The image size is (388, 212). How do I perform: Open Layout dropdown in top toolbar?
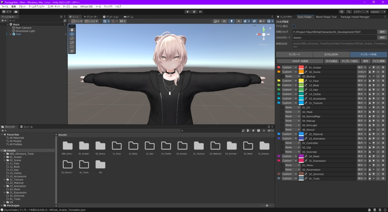coord(378,12)
